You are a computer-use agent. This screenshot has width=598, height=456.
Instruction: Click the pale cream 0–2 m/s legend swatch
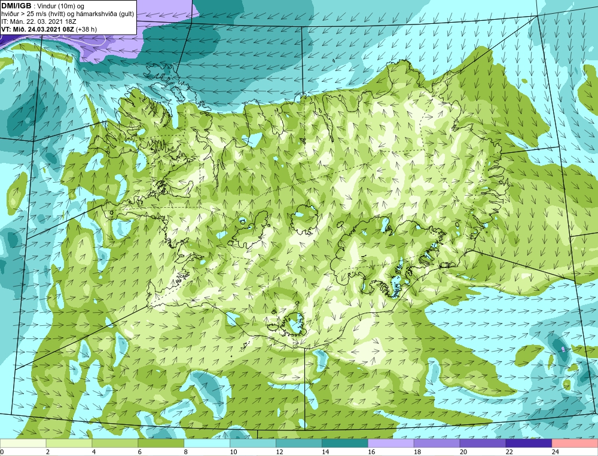click(x=23, y=443)
